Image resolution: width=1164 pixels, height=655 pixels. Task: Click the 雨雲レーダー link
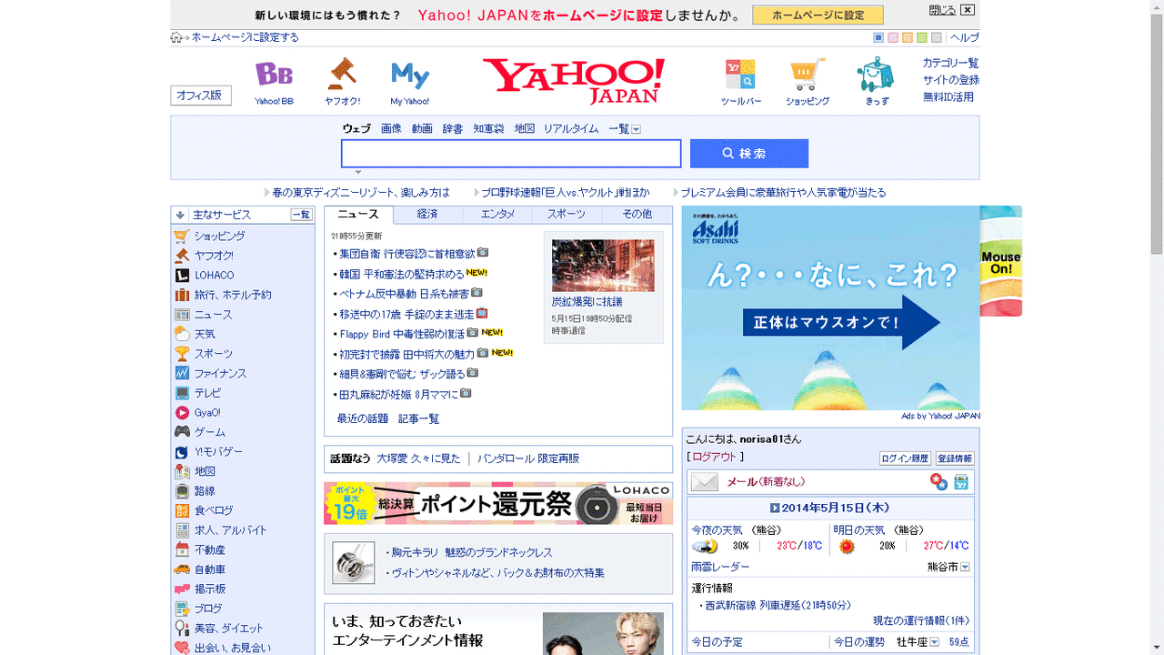pos(720,567)
